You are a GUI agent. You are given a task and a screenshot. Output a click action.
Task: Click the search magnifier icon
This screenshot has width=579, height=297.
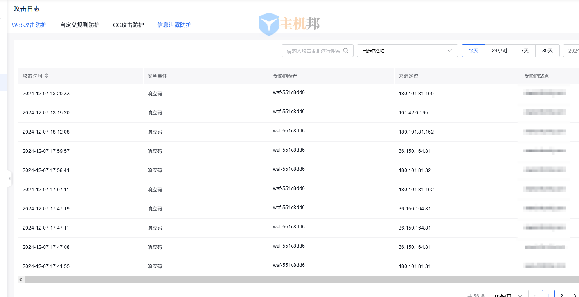pos(345,51)
